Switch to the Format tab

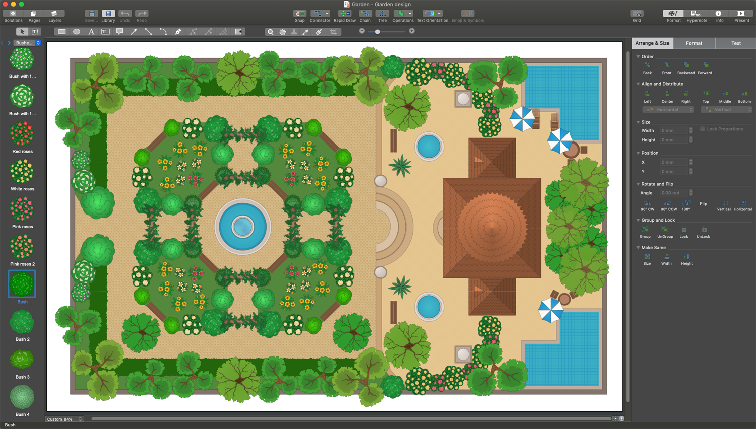pos(694,43)
